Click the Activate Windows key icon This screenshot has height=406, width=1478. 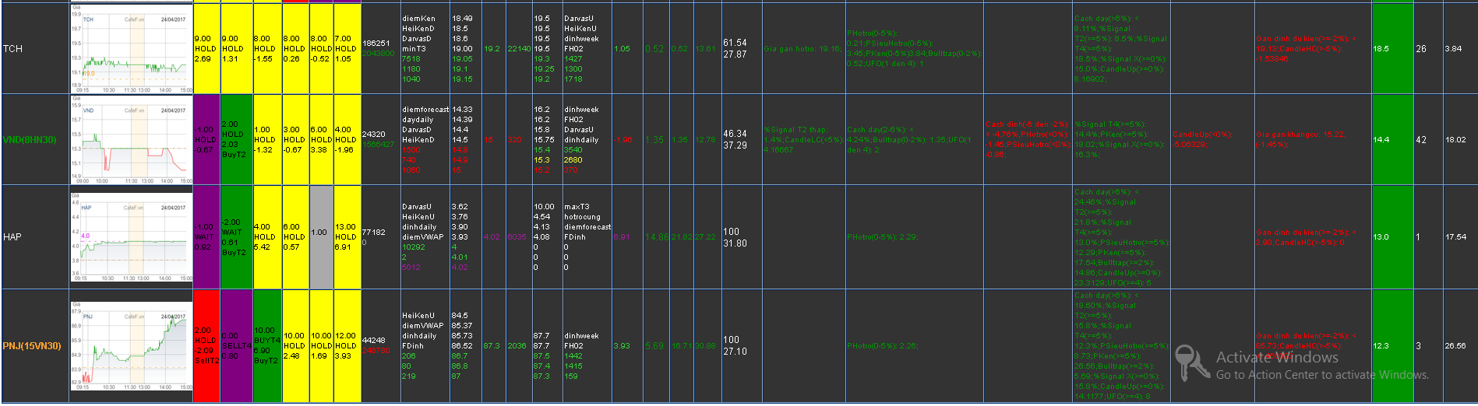[x=1191, y=362]
